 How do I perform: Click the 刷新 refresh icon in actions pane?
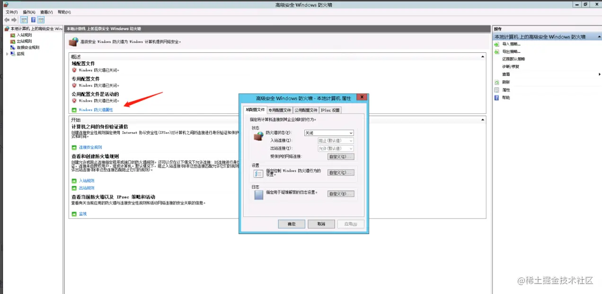coord(496,82)
